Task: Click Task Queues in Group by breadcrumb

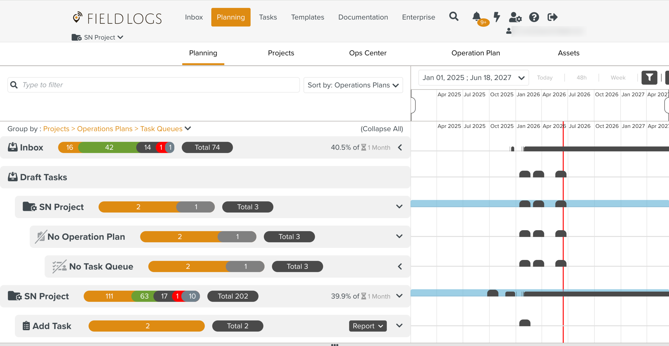Action: [x=161, y=129]
